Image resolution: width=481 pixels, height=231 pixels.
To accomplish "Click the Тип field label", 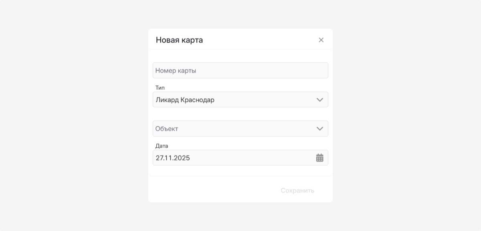I will tap(160, 87).
